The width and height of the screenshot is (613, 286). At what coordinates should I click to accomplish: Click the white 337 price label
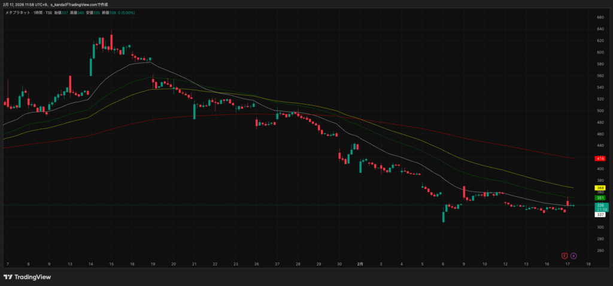600,214
